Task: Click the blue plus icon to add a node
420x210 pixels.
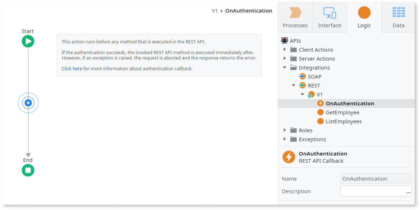Action: [x=28, y=102]
